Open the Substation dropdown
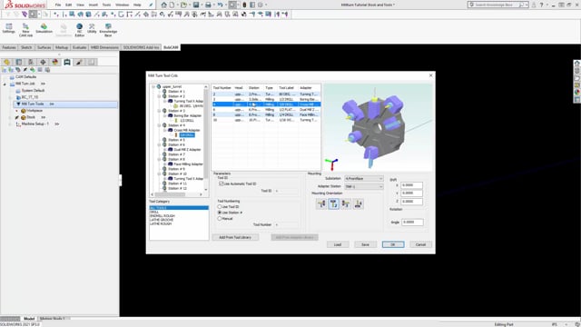 [x=363, y=178]
